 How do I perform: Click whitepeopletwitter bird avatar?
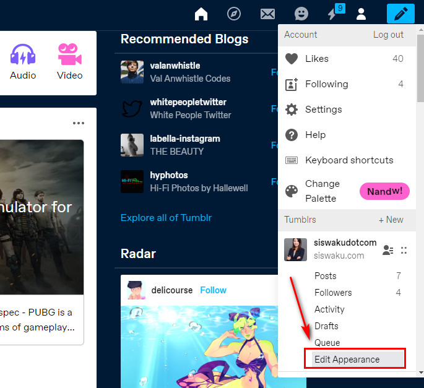click(x=132, y=108)
